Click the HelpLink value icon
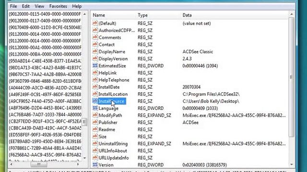Image resolution: width=307 pixels, height=172 pixels. (x=95, y=73)
